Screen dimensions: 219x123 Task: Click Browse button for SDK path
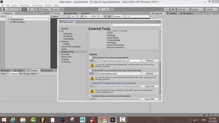click(x=150, y=73)
